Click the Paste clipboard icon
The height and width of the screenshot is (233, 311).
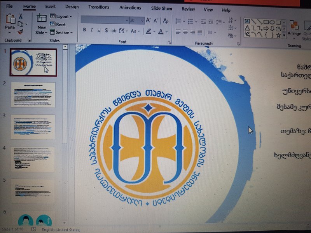tap(10, 19)
